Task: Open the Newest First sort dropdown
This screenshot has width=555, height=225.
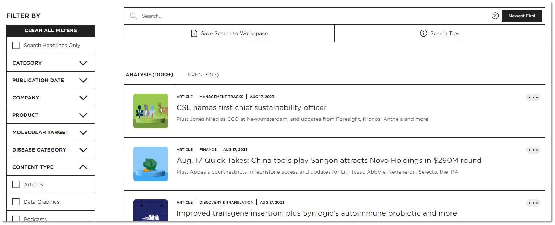Action: [x=522, y=16]
